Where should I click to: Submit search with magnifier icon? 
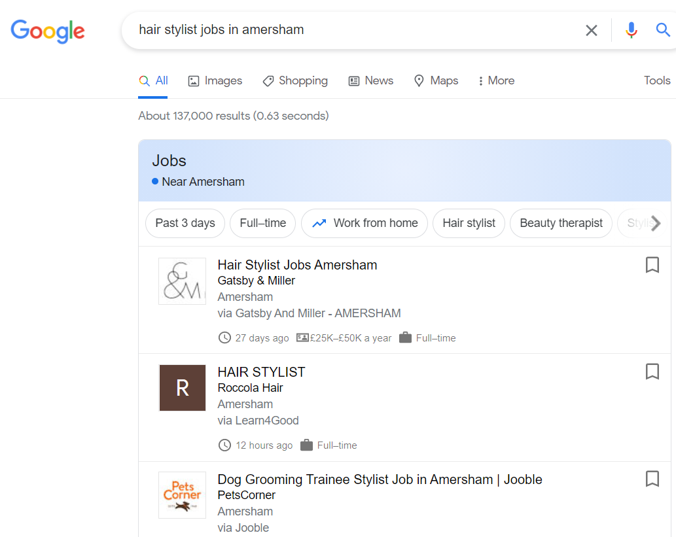[x=663, y=30]
